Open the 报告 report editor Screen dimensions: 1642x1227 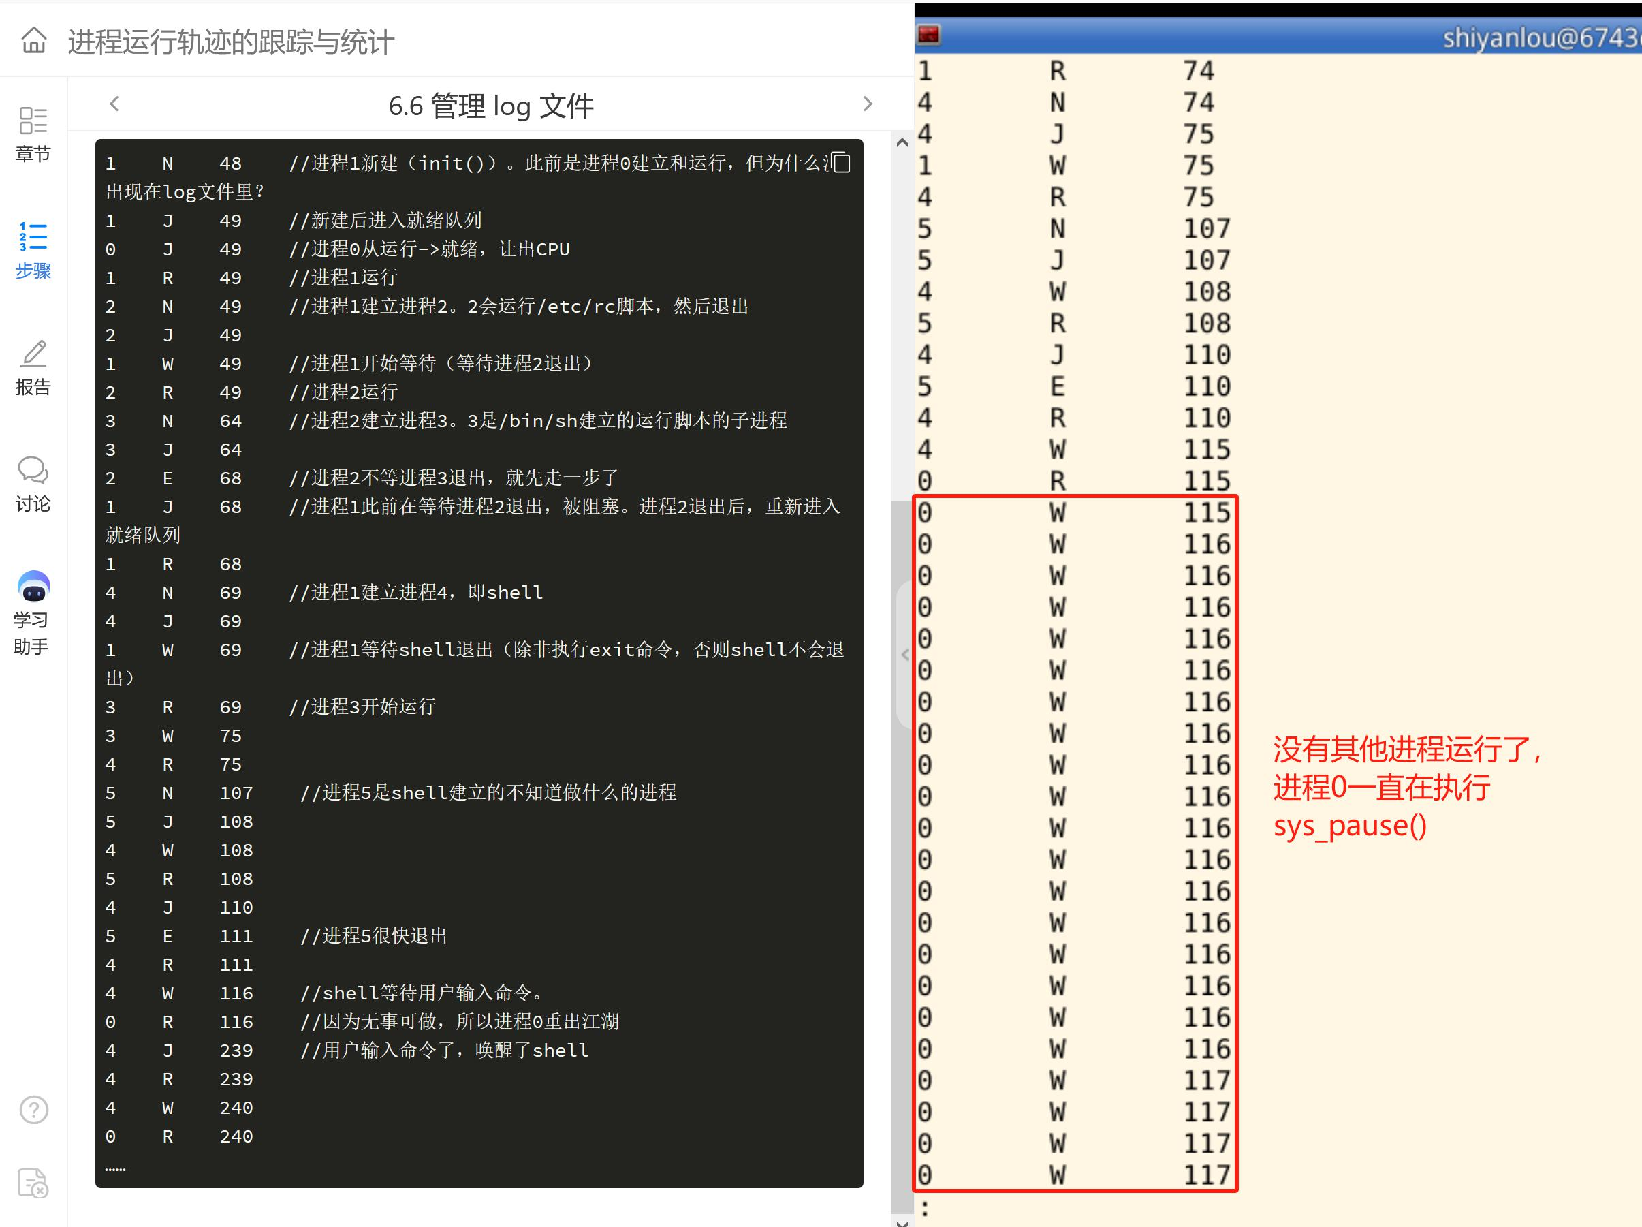(33, 369)
